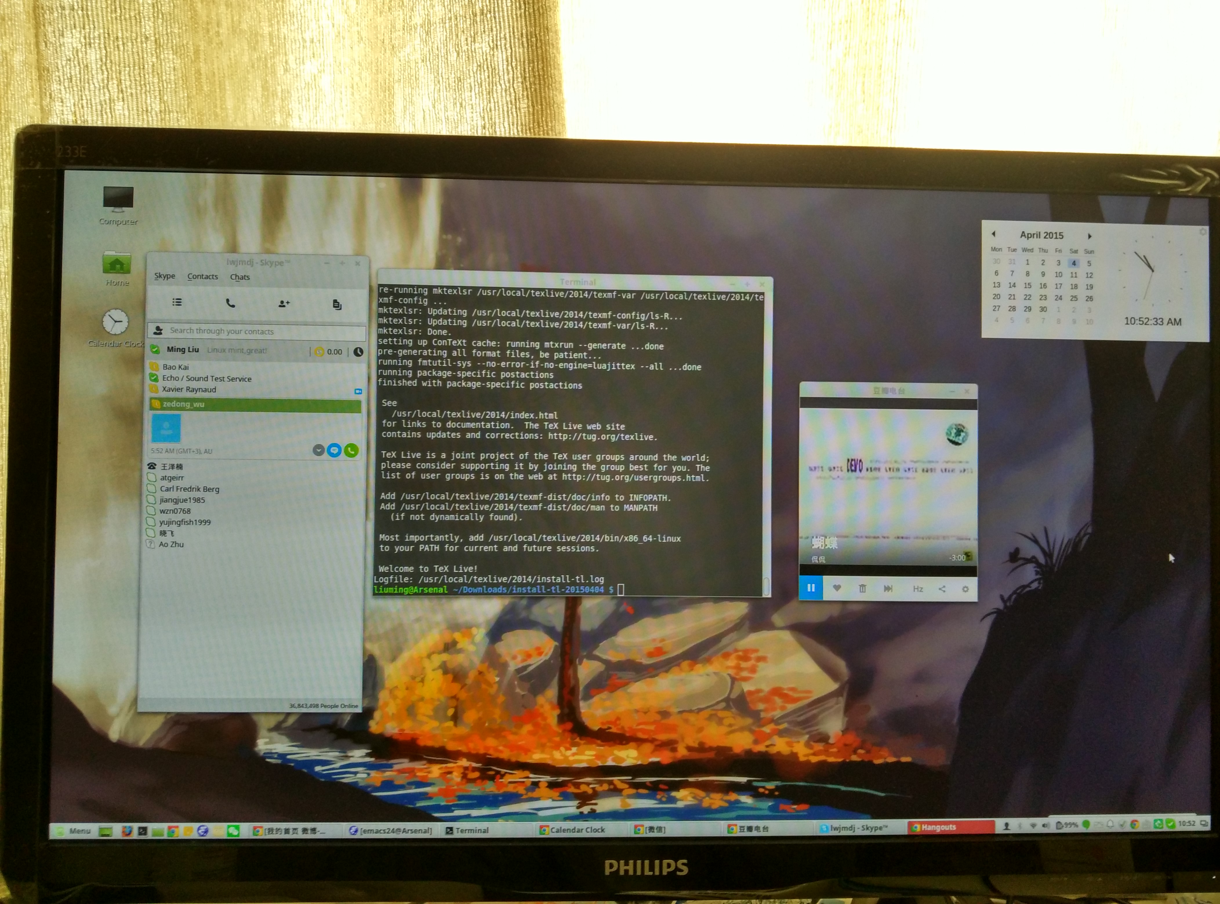Open the Home folder desktop icon
The image size is (1220, 904).
(117, 268)
